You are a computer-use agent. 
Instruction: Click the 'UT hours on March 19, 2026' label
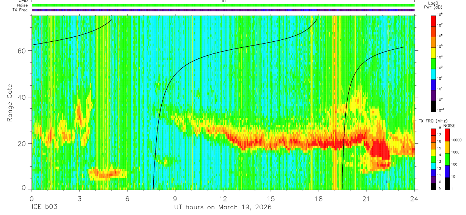223,207
